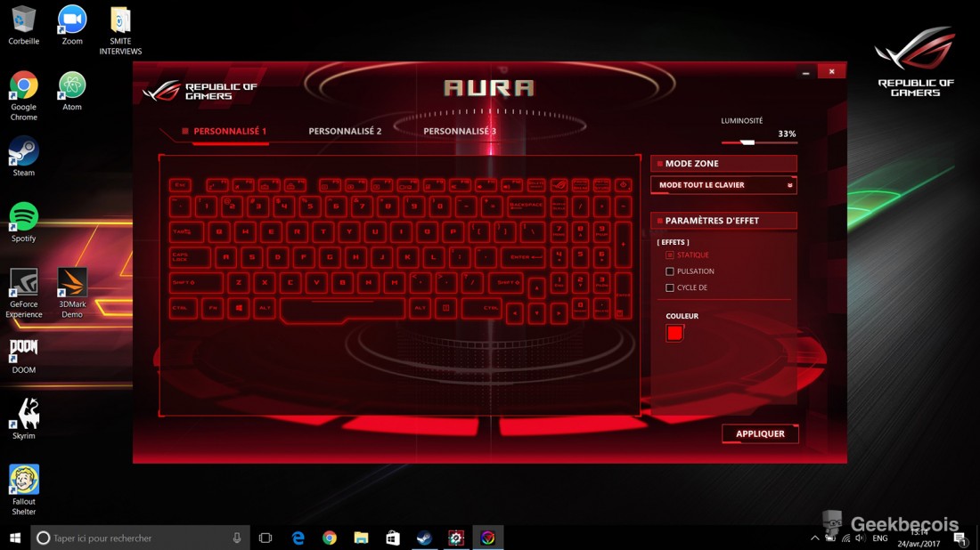Viewport: 980px width, 550px height.
Task: Open the Mode tout le clavier dropdown
Action: [x=723, y=185]
